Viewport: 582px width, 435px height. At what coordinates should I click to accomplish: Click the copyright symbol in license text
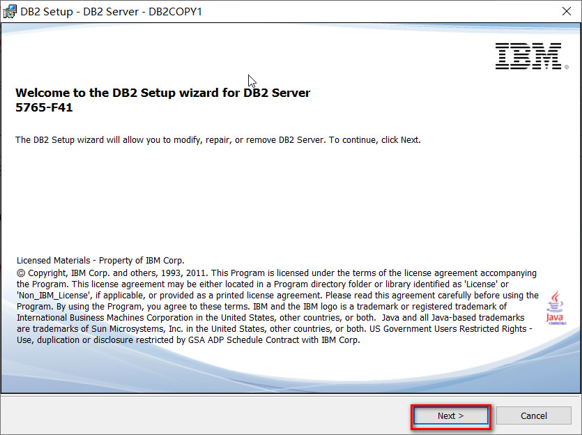20,273
